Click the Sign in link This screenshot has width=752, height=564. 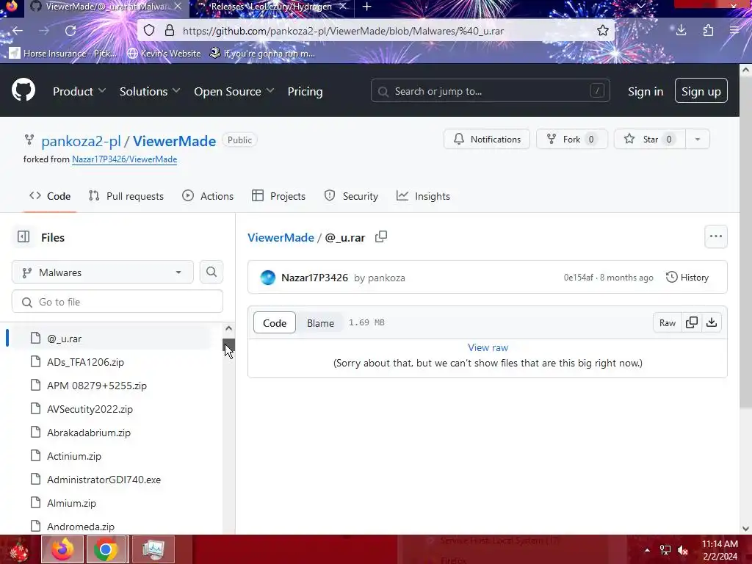[646, 91]
